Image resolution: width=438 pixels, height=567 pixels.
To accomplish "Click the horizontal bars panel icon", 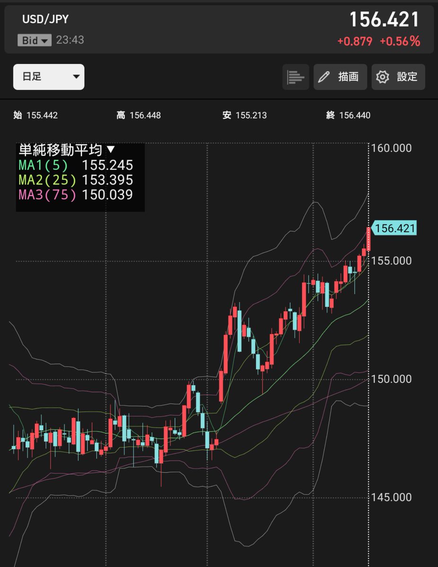I will [x=295, y=77].
